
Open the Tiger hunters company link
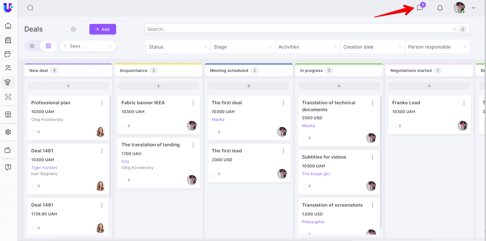pos(44,168)
